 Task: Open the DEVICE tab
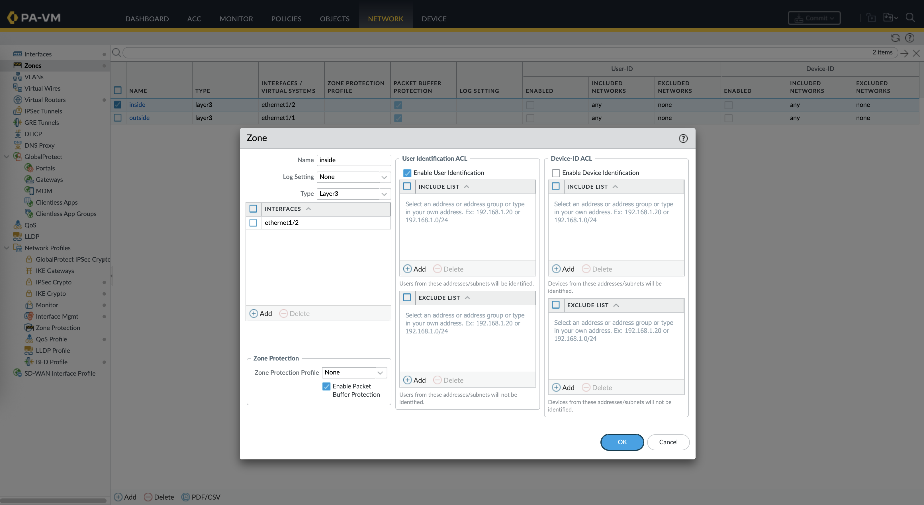pos(434,19)
